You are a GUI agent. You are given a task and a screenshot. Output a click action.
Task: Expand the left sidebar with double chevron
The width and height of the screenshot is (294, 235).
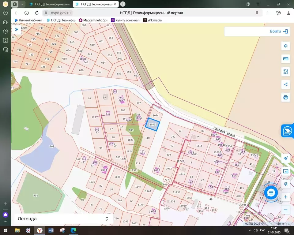click(x=17, y=29)
